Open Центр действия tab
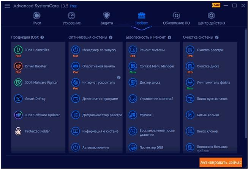 211,19
